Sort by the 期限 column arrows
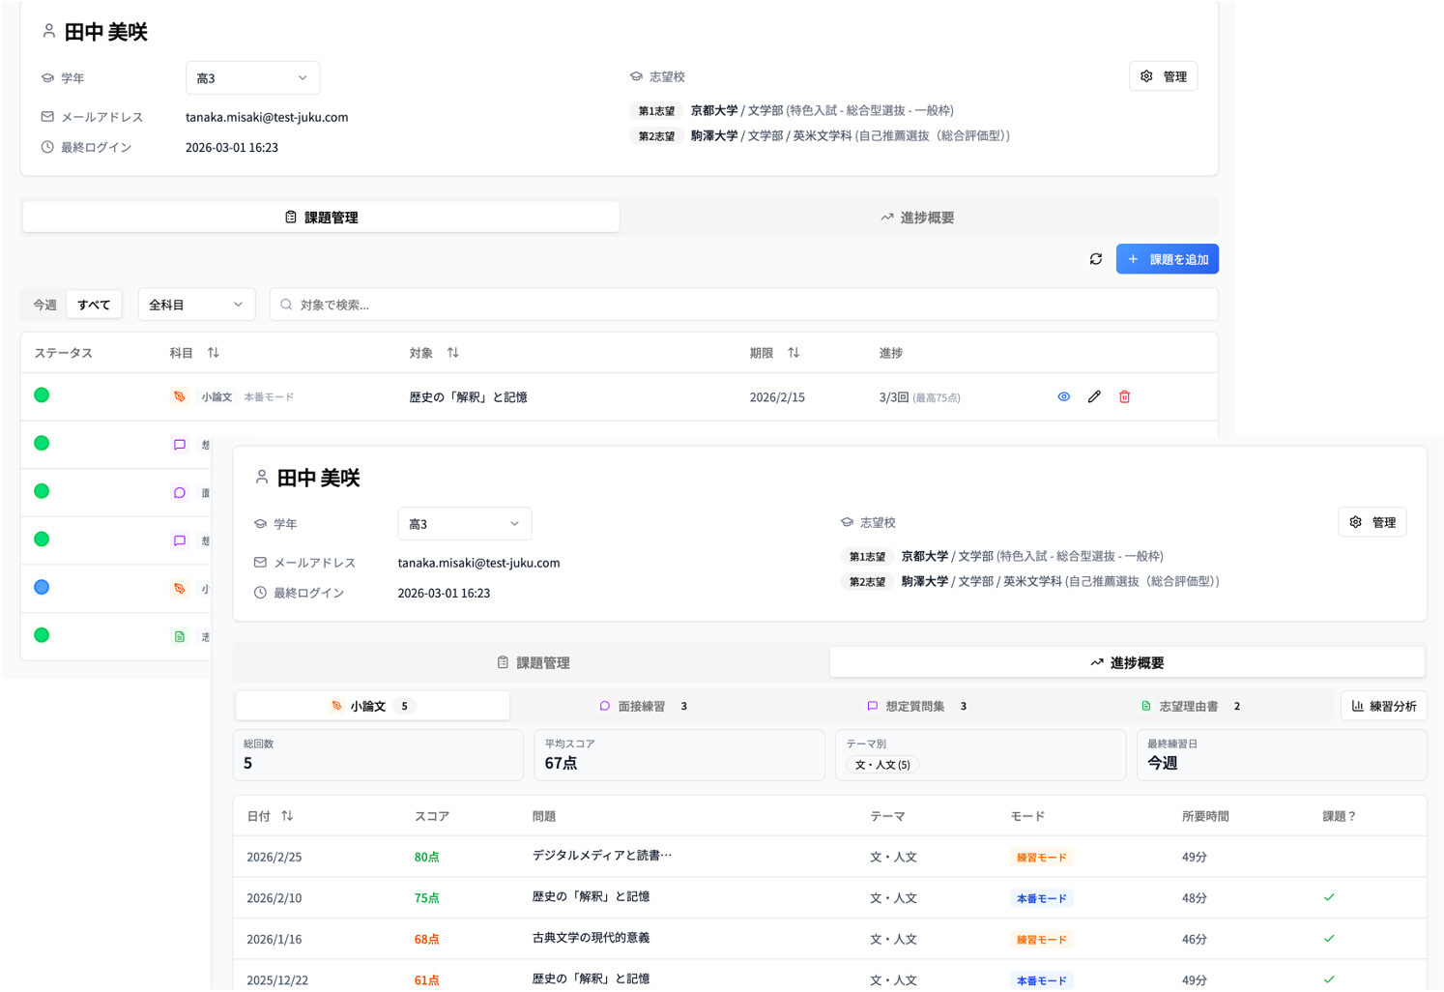This screenshot has width=1444, height=992. tap(794, 353)
